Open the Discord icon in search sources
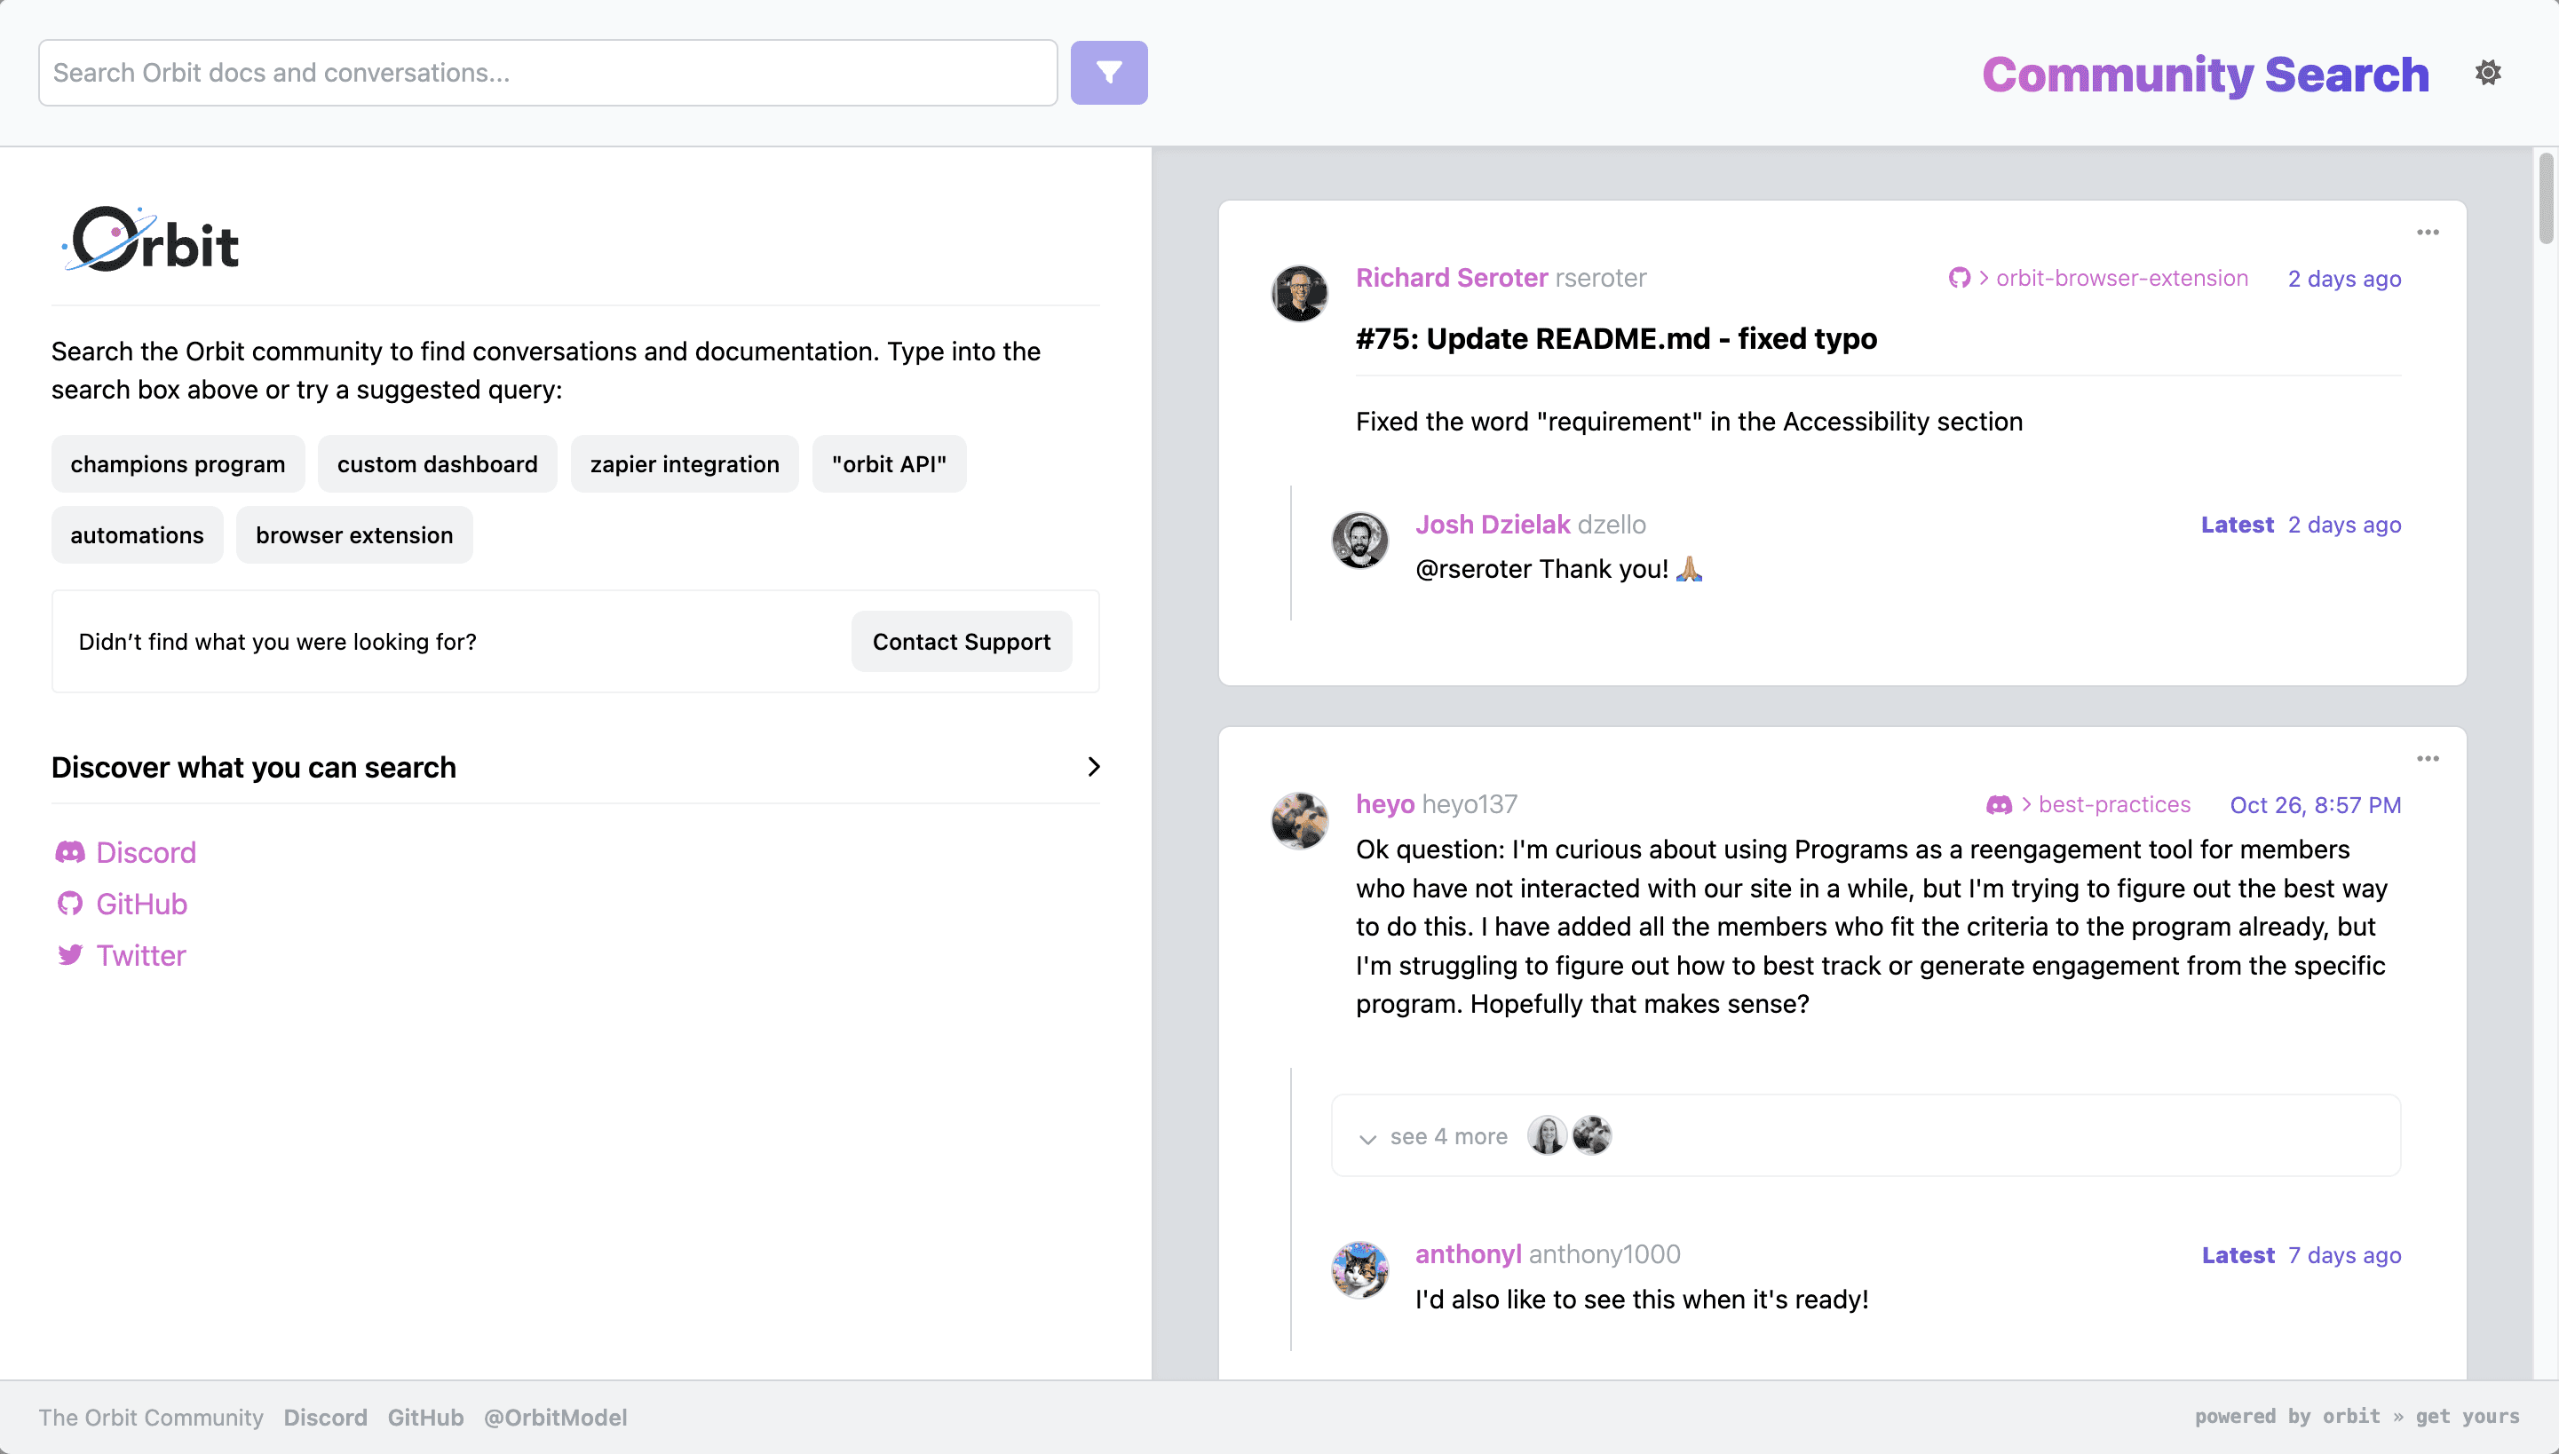This screenshot has width=2559, height=1454. [x=70, y=852]
